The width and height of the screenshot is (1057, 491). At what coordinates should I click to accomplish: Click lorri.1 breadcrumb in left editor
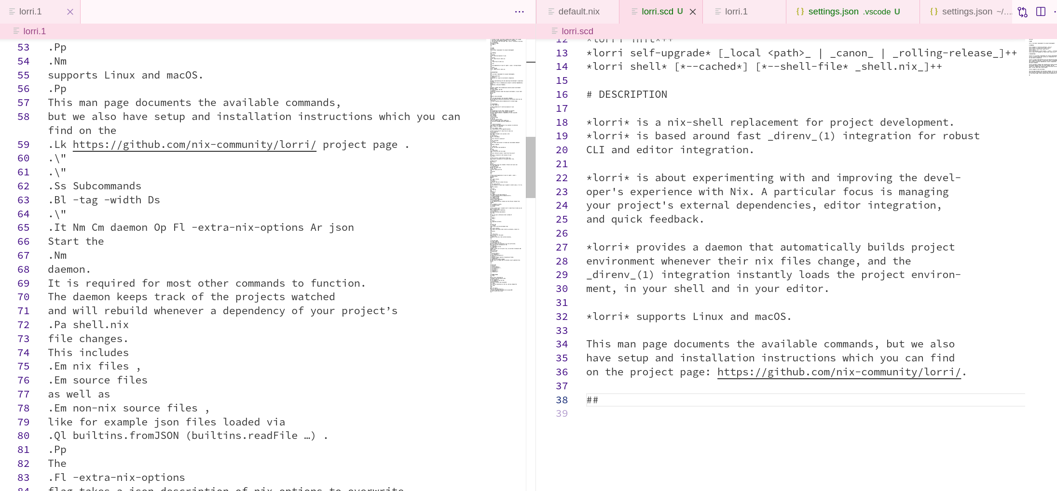click(x=34, y=31)
